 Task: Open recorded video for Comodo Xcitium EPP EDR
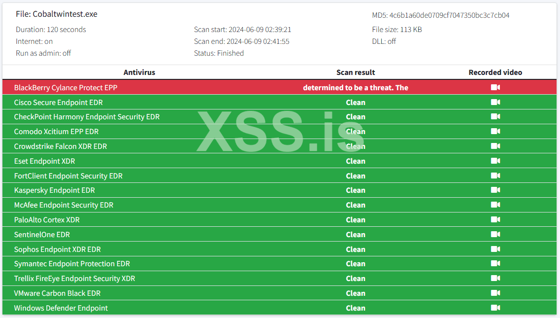pyautogui.click(x=495, y=131)
